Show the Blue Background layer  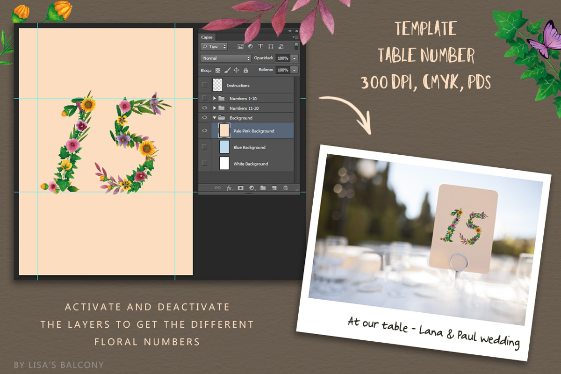204,147
